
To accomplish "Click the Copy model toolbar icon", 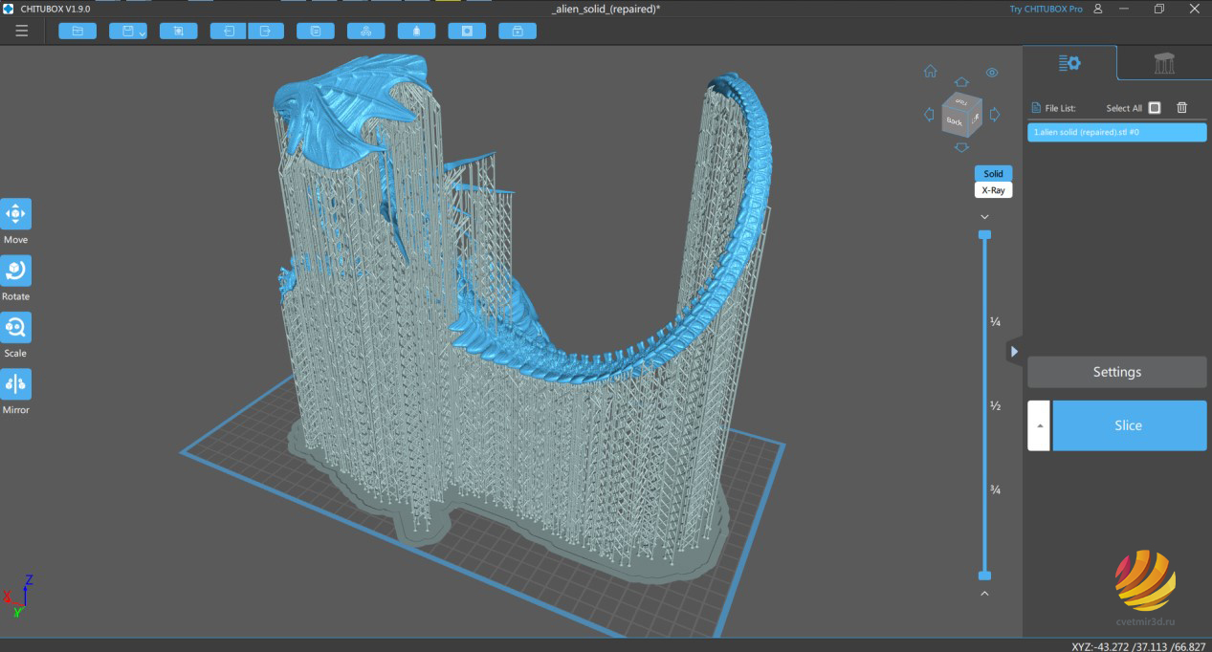I will (x=316, y=31).
